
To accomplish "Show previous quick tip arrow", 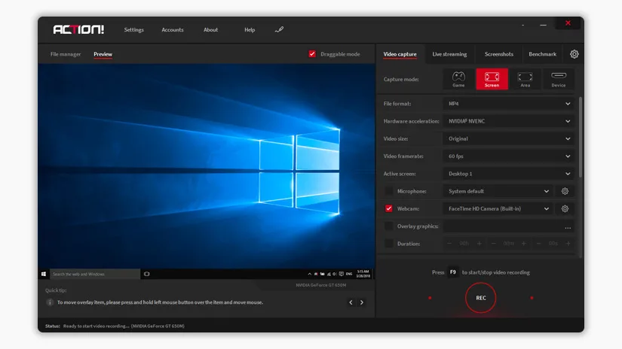I will coord(351,302).
